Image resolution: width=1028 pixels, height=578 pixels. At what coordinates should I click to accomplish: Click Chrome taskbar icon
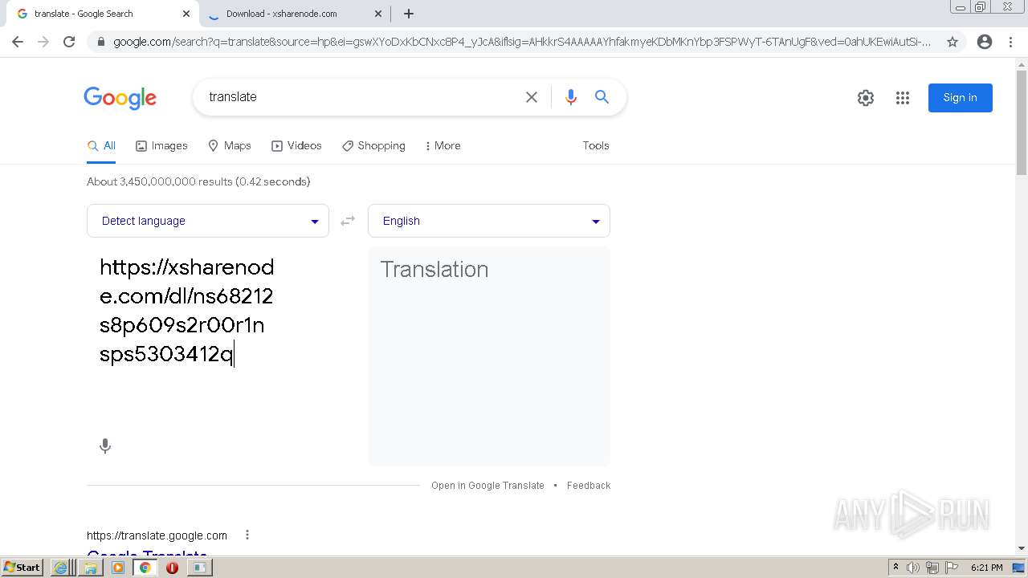(145, 568)
